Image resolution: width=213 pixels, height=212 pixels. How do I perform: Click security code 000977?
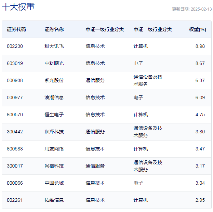point(15,97)
